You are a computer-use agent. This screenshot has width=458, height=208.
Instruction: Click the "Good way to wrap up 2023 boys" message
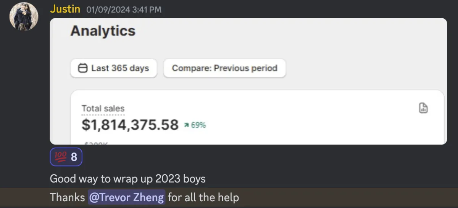[128, 179]
